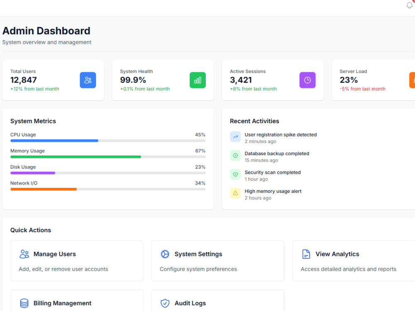Select the Server Load value 23%
Screen dimensions: 415x311
tap(349, 80)
